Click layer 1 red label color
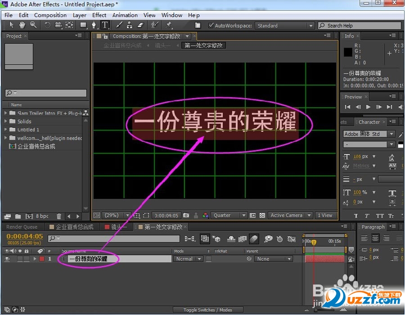This screenshot has width=405, height=315. tap(41, 259)
